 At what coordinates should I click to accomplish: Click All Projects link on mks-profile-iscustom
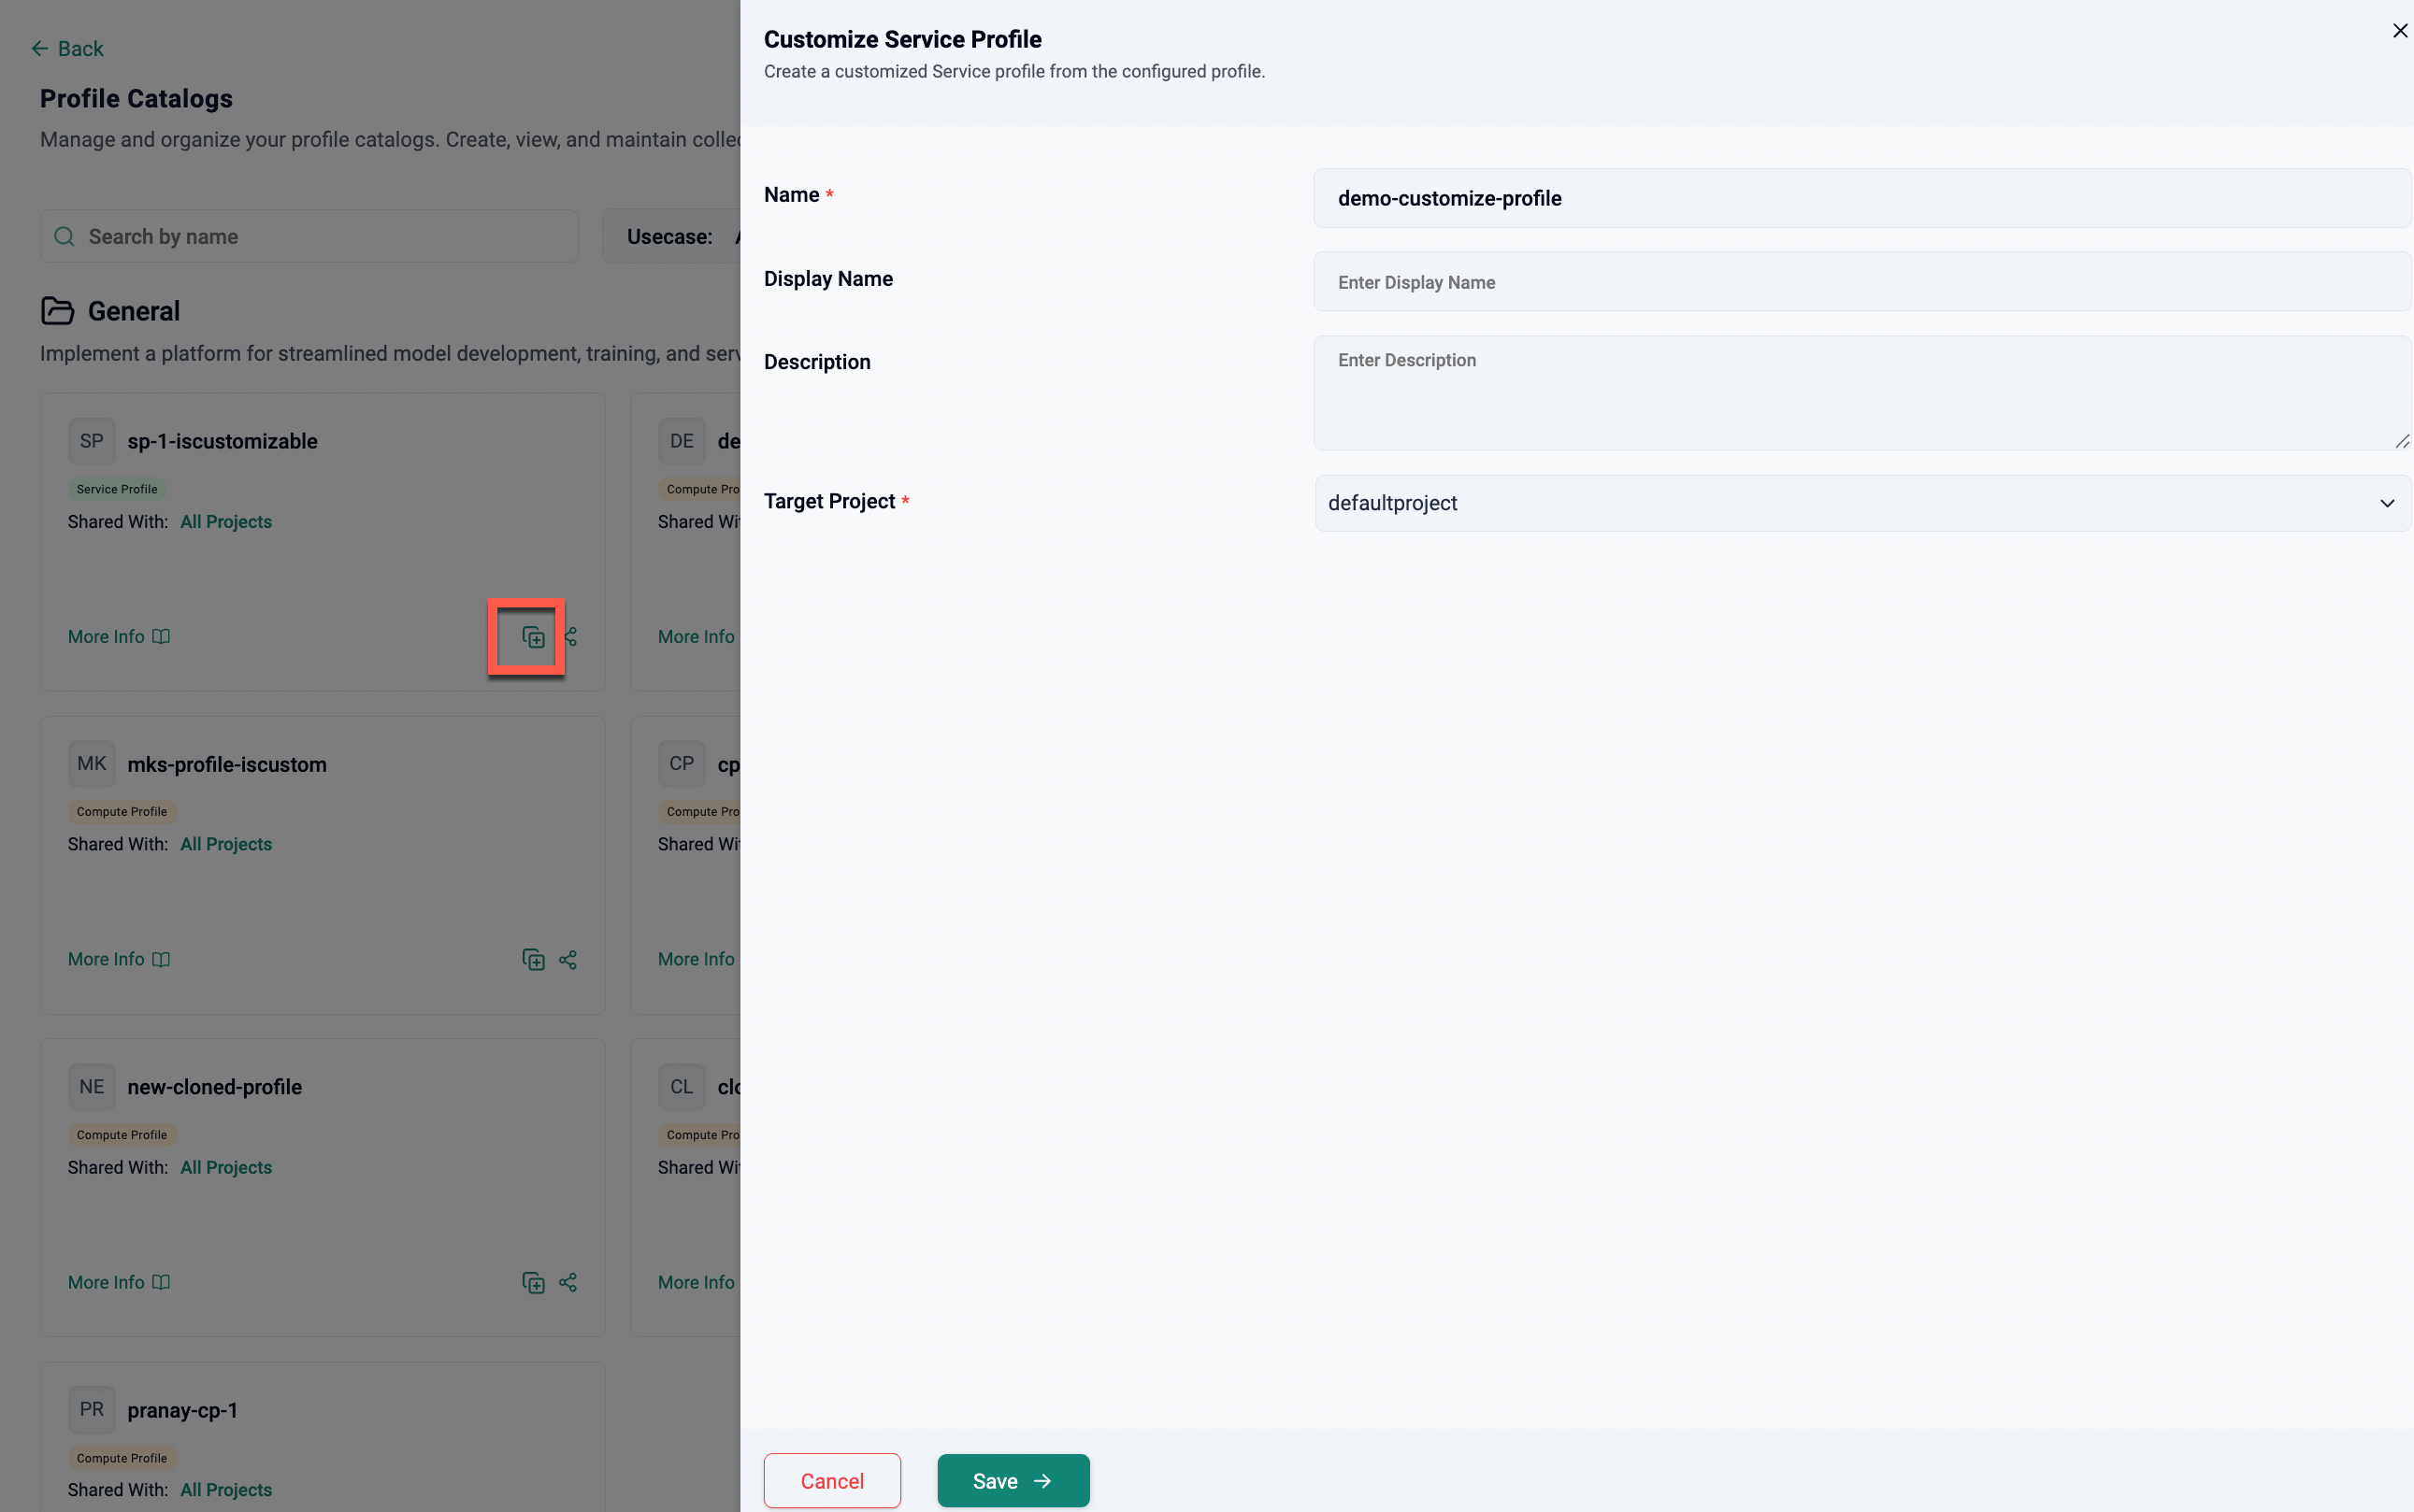click(x=226, y=845)
